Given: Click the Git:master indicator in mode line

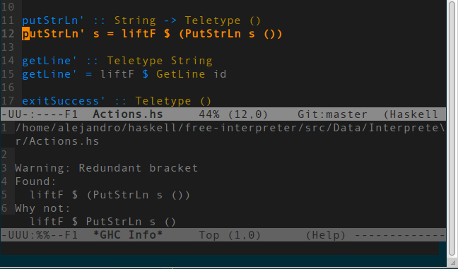Looking at the screenshot, I should click(332, 114).
